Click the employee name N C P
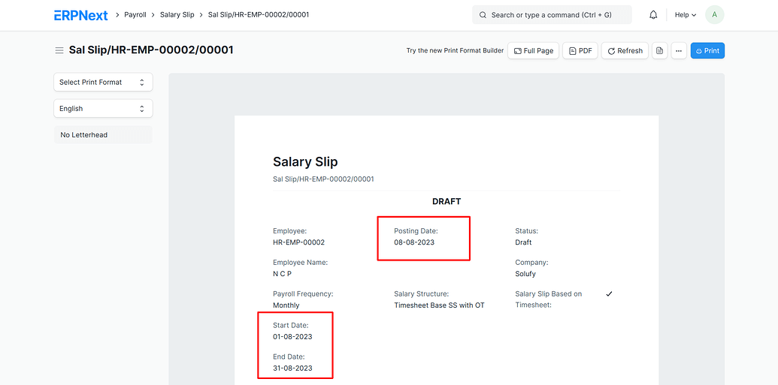Image resolution: width=778 pixels, height=385 pixels. 283,273
